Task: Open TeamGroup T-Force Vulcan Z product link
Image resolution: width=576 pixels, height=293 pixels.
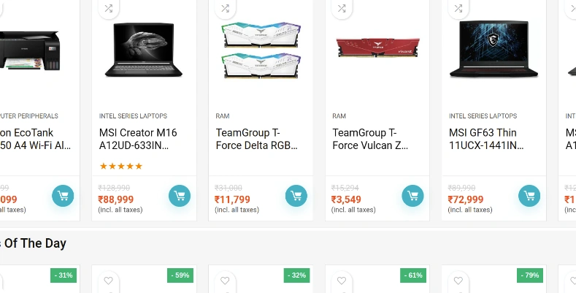Action: tap(370, 139)
